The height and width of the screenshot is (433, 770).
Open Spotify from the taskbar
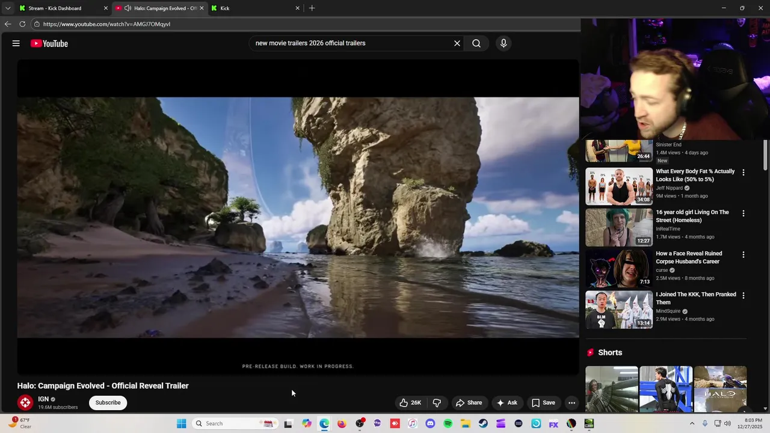pyautogui.click(x=448, y=423)
